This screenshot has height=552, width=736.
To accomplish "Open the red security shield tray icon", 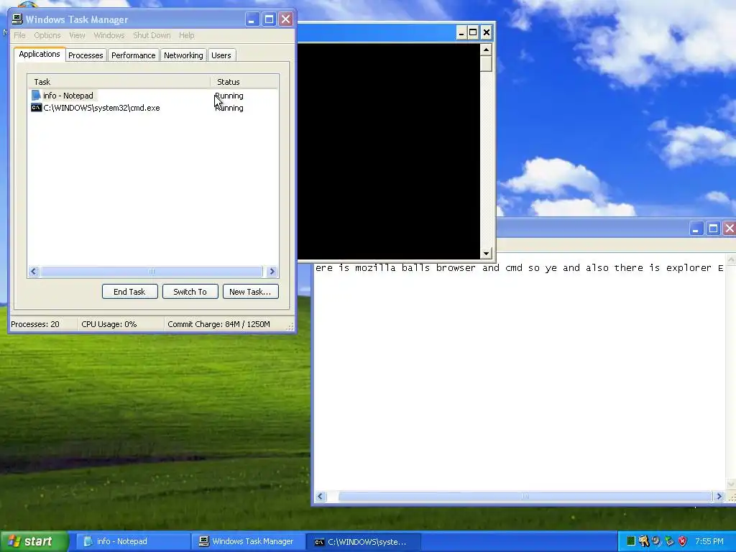I will click(x=683, y=541).
